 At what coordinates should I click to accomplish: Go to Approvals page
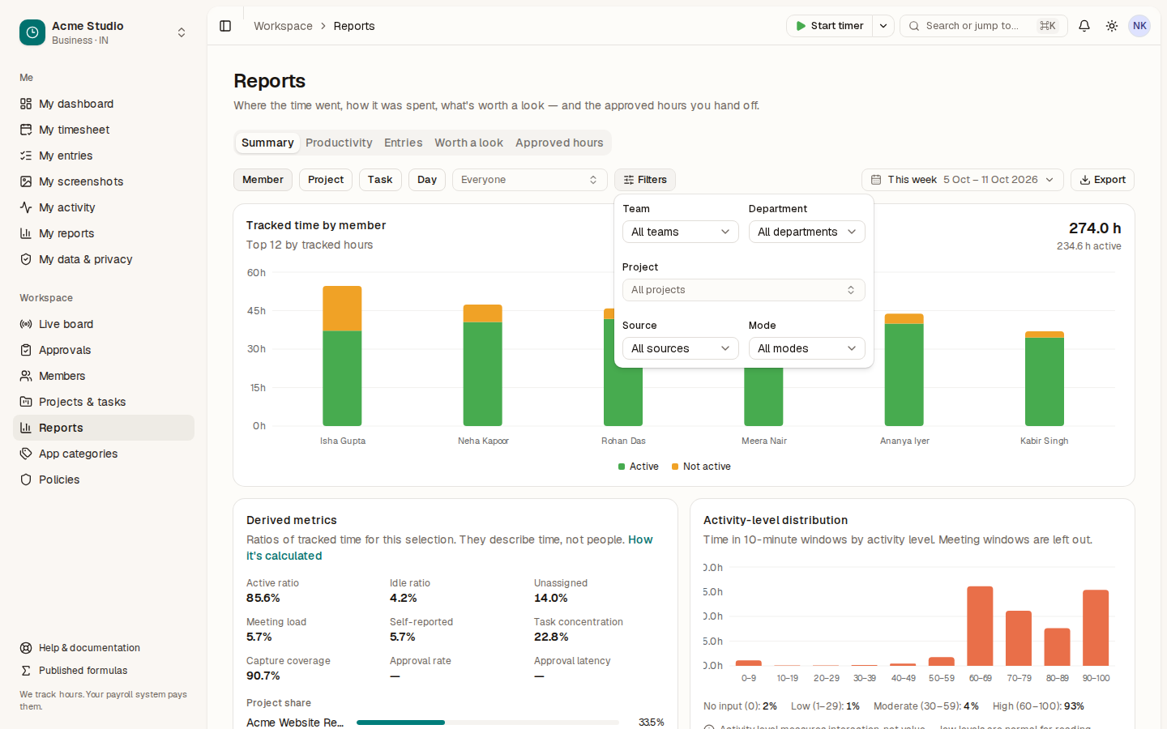pos(104,350)
